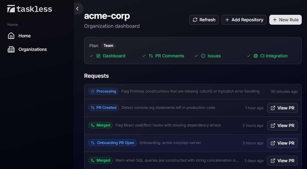Click the checkmark beside Dashboard

pos(92,56)
